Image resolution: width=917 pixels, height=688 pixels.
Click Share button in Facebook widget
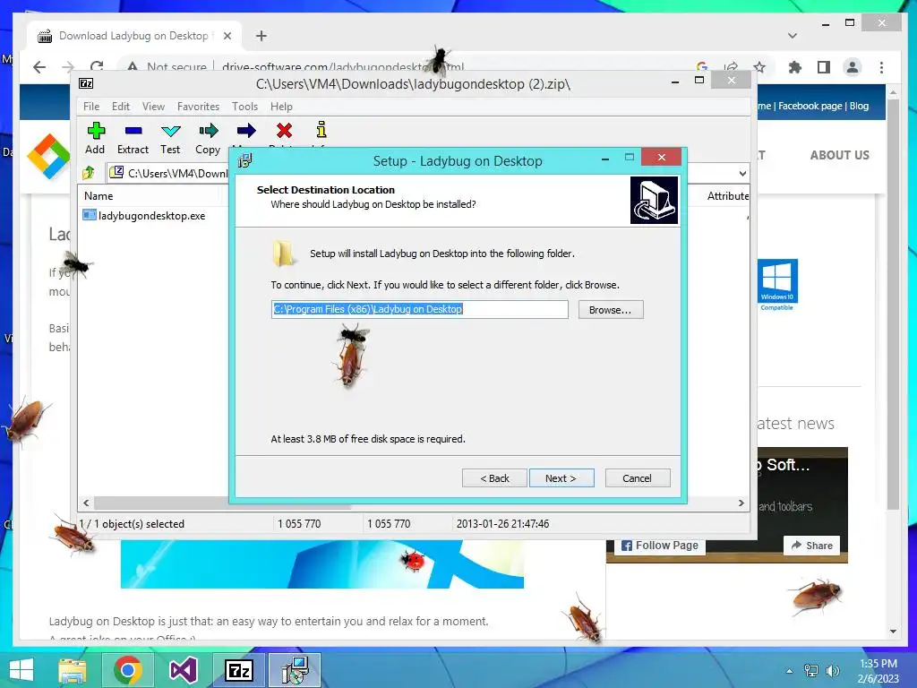tap(811, 546)
